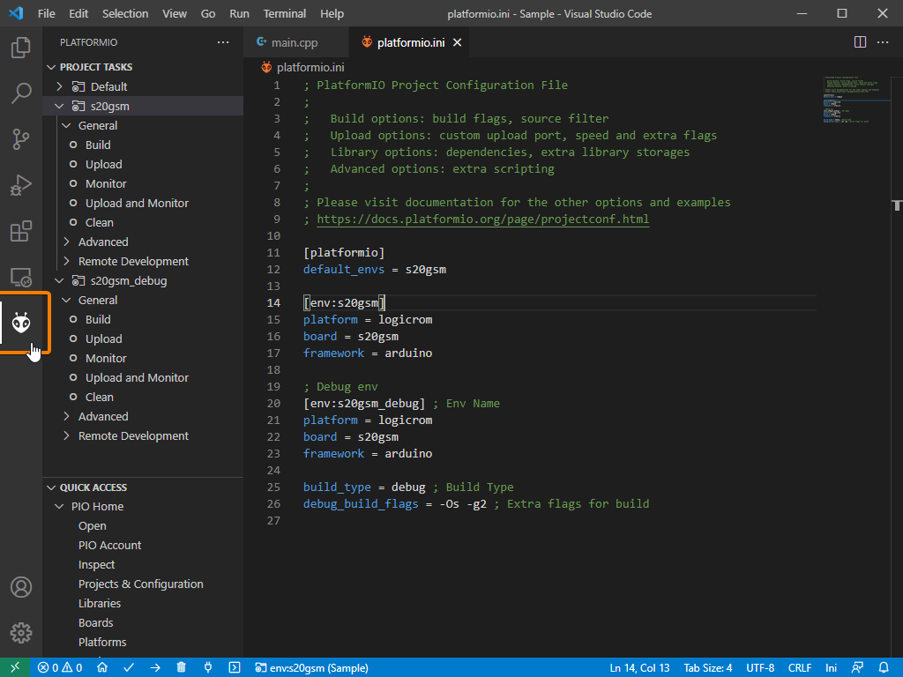Expand Remote Development under s20gsm

tap(67, 261)
